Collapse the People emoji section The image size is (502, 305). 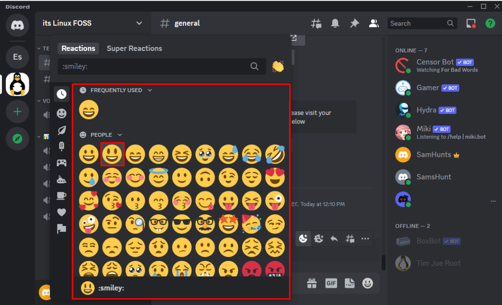click(120, 135)
